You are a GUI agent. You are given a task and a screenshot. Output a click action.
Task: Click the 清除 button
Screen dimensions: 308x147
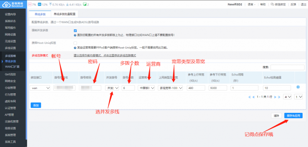(x=276, y=116)
